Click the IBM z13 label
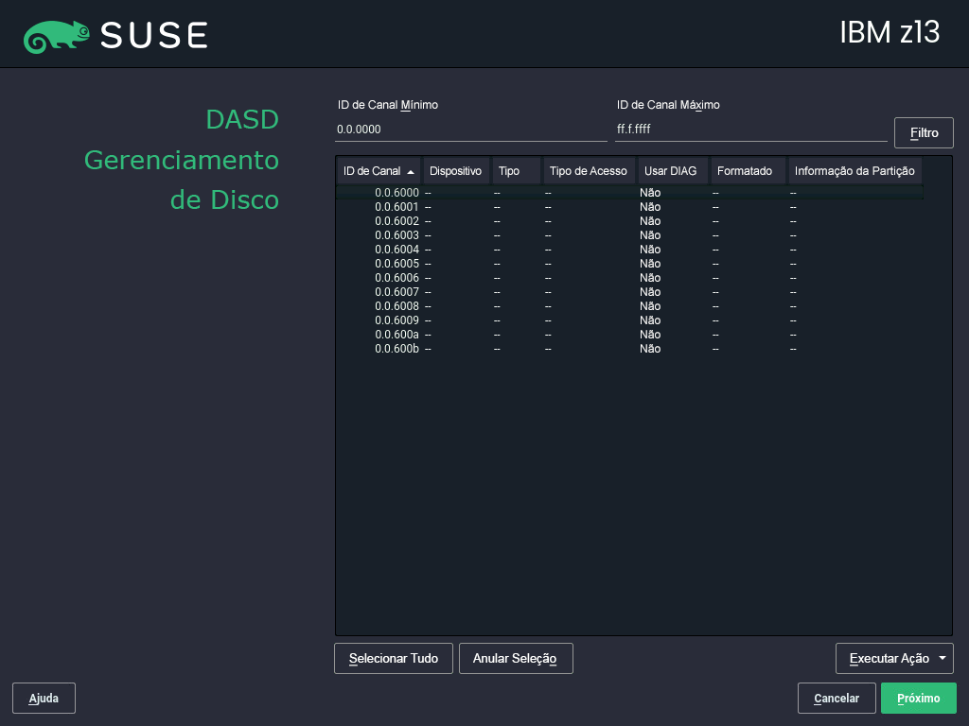The width and height of the screenshot is (969, 726). click(x=890, y=33)
